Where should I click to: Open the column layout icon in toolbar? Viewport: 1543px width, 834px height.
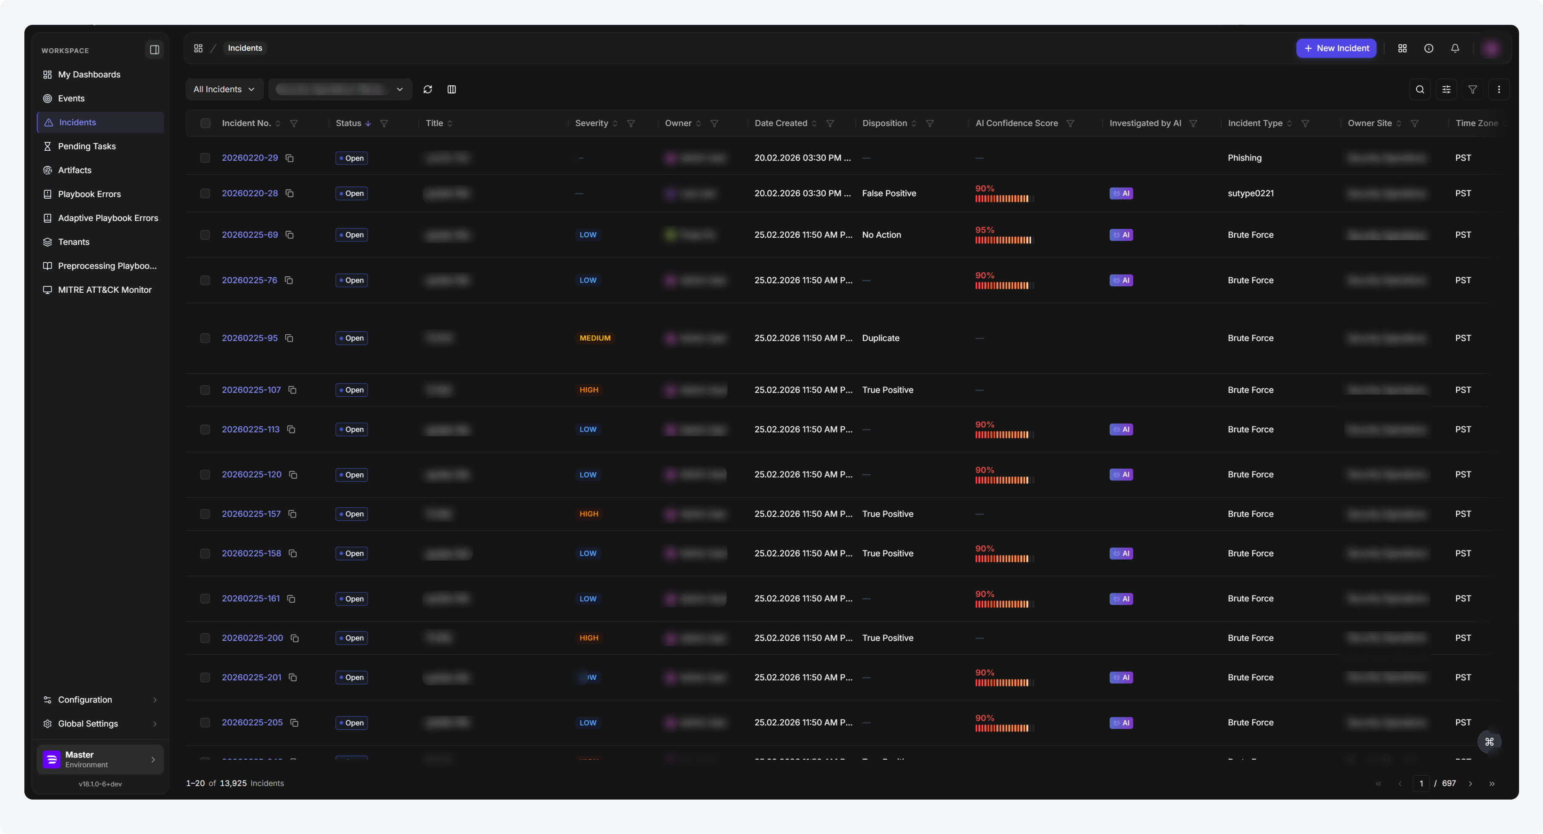coord(452,89)
